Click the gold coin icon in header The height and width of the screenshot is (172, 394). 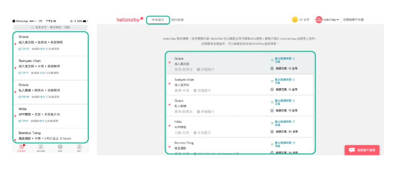[295, 20]
